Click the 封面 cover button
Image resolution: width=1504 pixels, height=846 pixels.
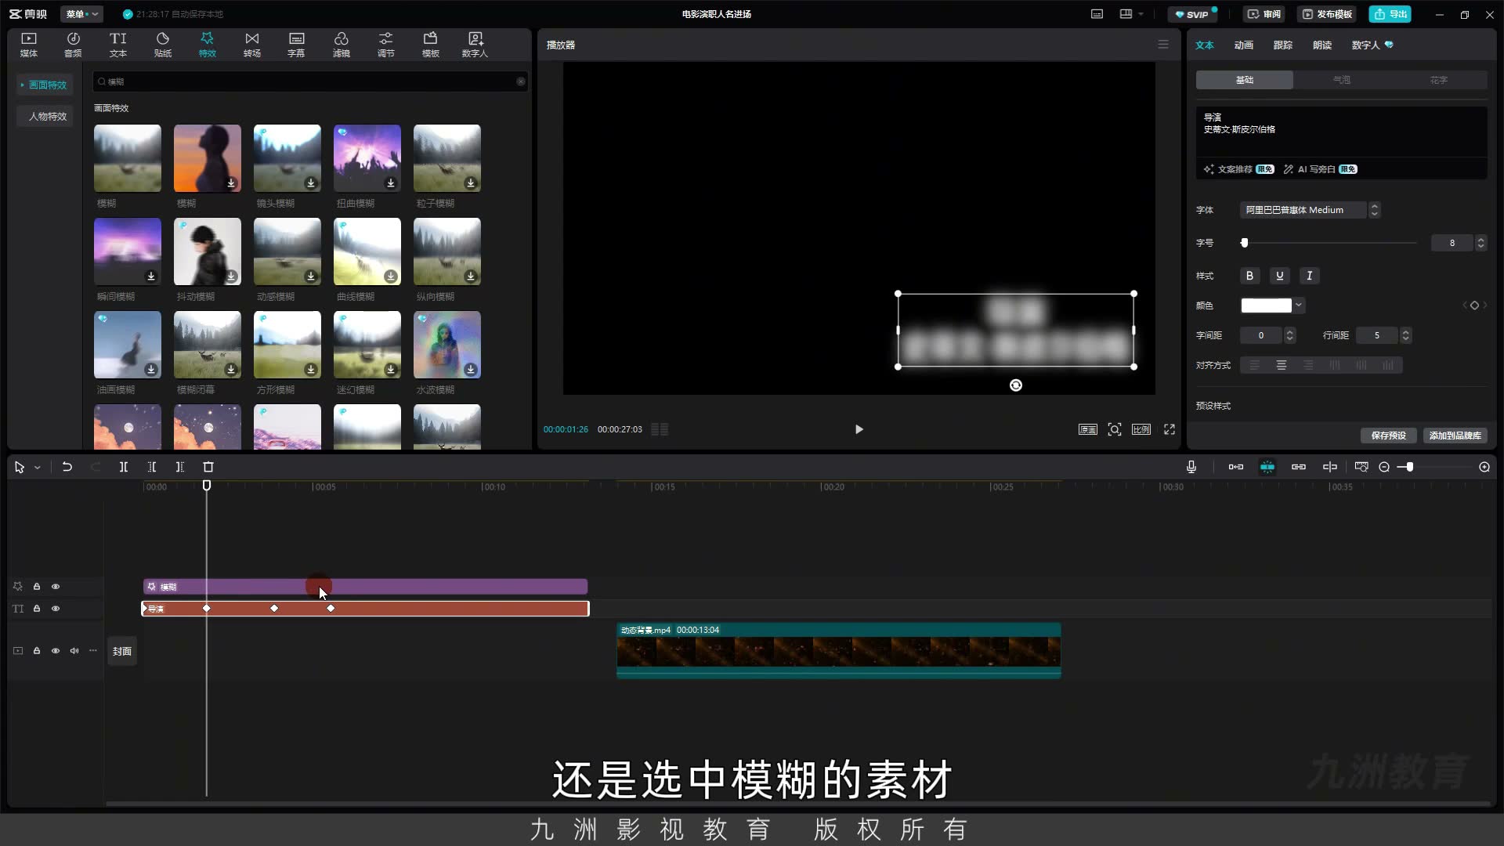point(122,651)
